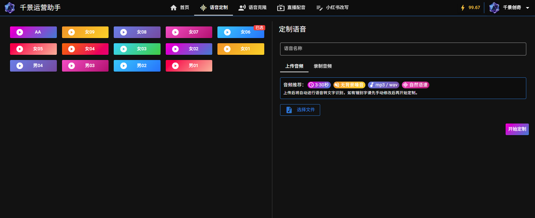Play the 女08 voice preview
The width and height of the screenshot is (535, 218).
pos(123,32)
